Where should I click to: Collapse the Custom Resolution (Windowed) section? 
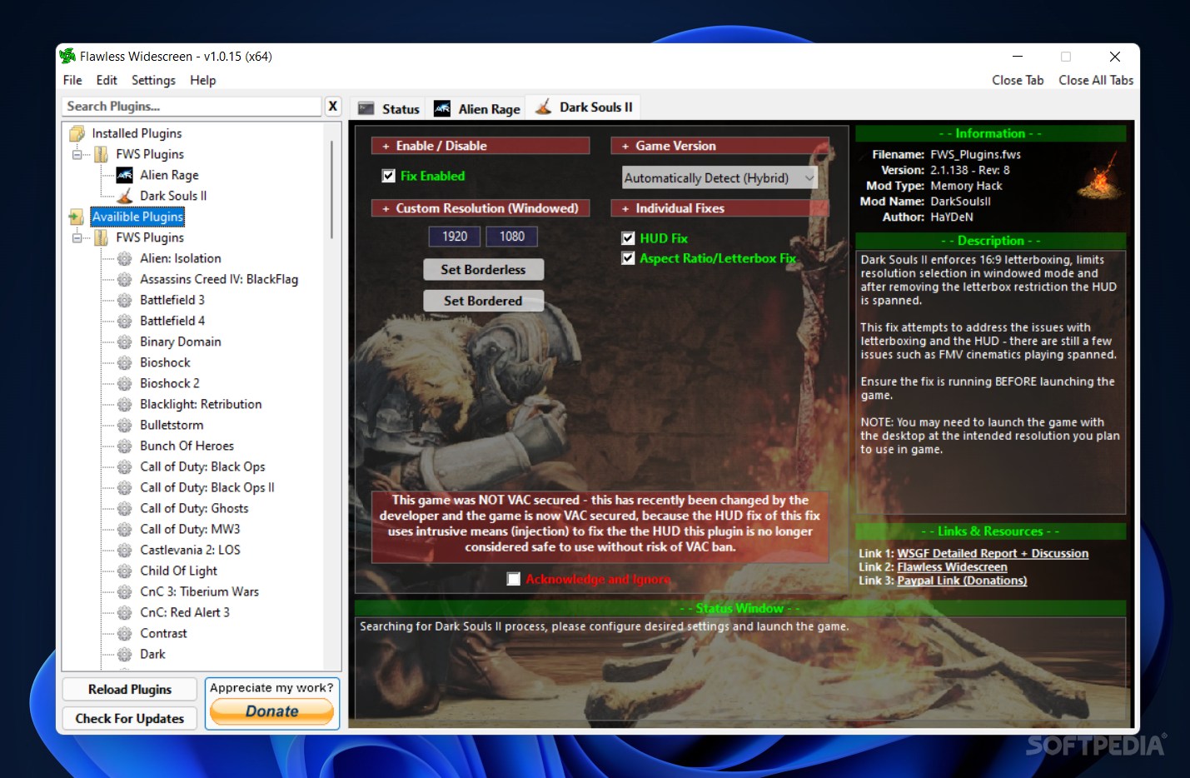480,208
